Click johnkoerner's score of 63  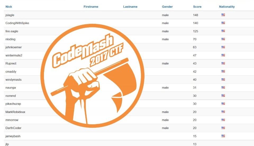pos(195,47)
